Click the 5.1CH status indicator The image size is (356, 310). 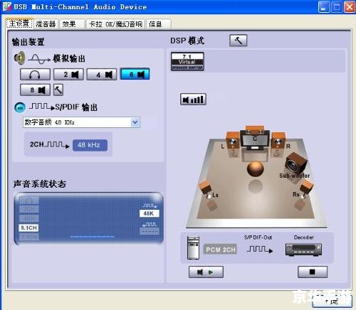(x=28, y=228)
